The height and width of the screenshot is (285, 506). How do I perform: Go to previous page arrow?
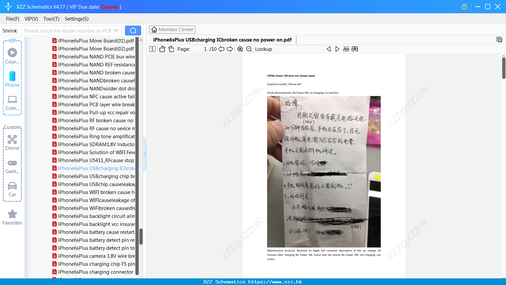click(221, 49)
